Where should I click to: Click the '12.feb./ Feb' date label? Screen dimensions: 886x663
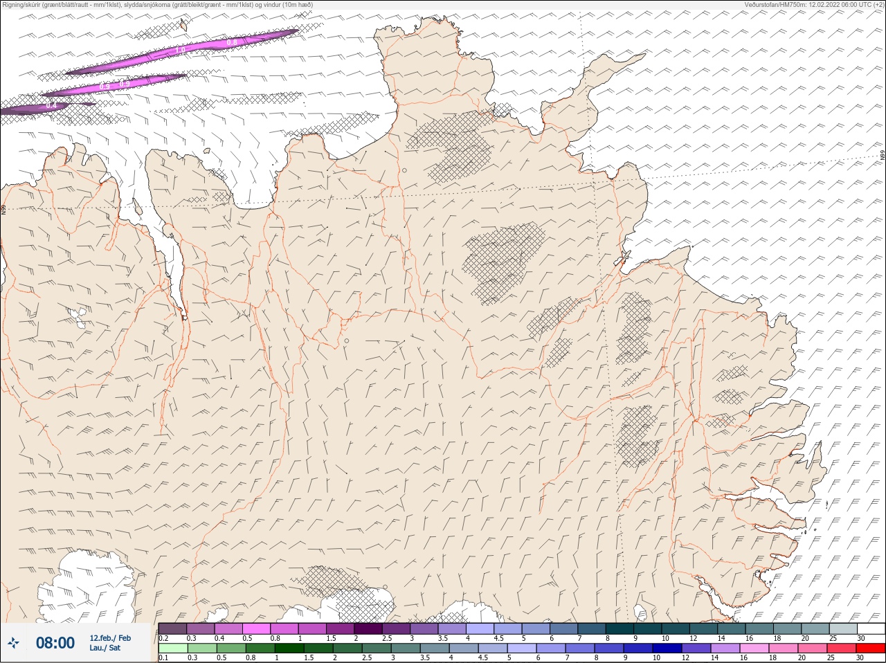110,637
